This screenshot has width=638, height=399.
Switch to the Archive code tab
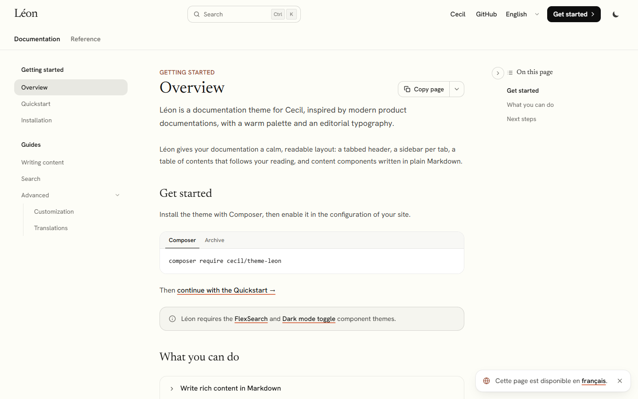(x=214, y=240)
